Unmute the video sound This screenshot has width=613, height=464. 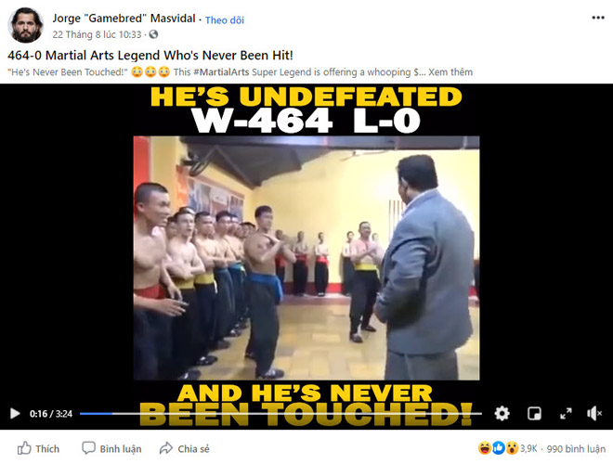(594, 413)
